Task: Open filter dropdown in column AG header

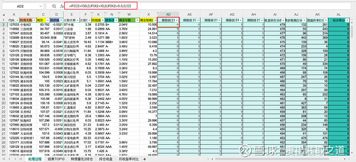Action: [x=240, y=20]
